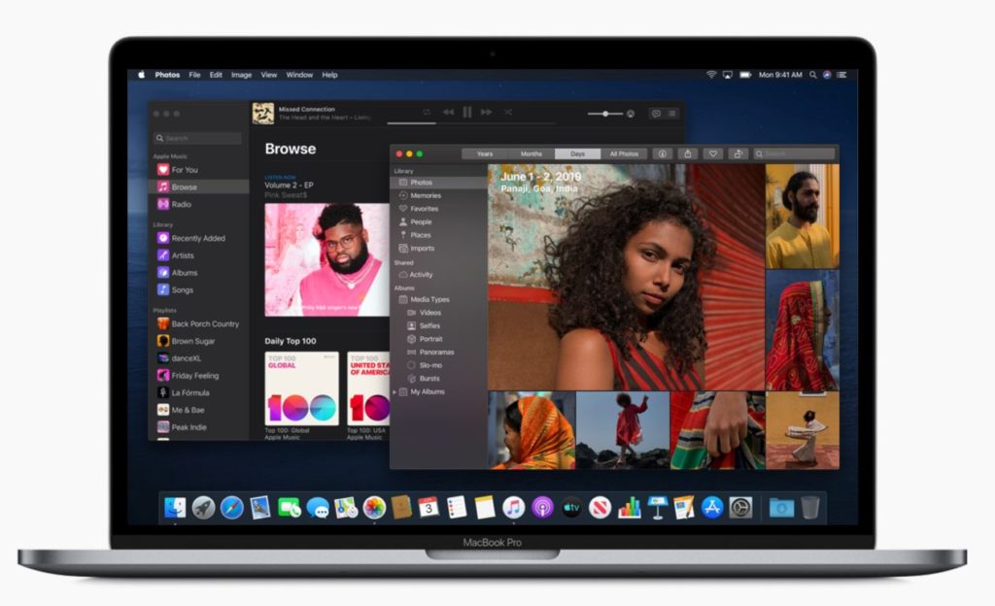The image size is (995, 606).
Task: Toggle shuffle playback in Music
Action: (508, 112)
